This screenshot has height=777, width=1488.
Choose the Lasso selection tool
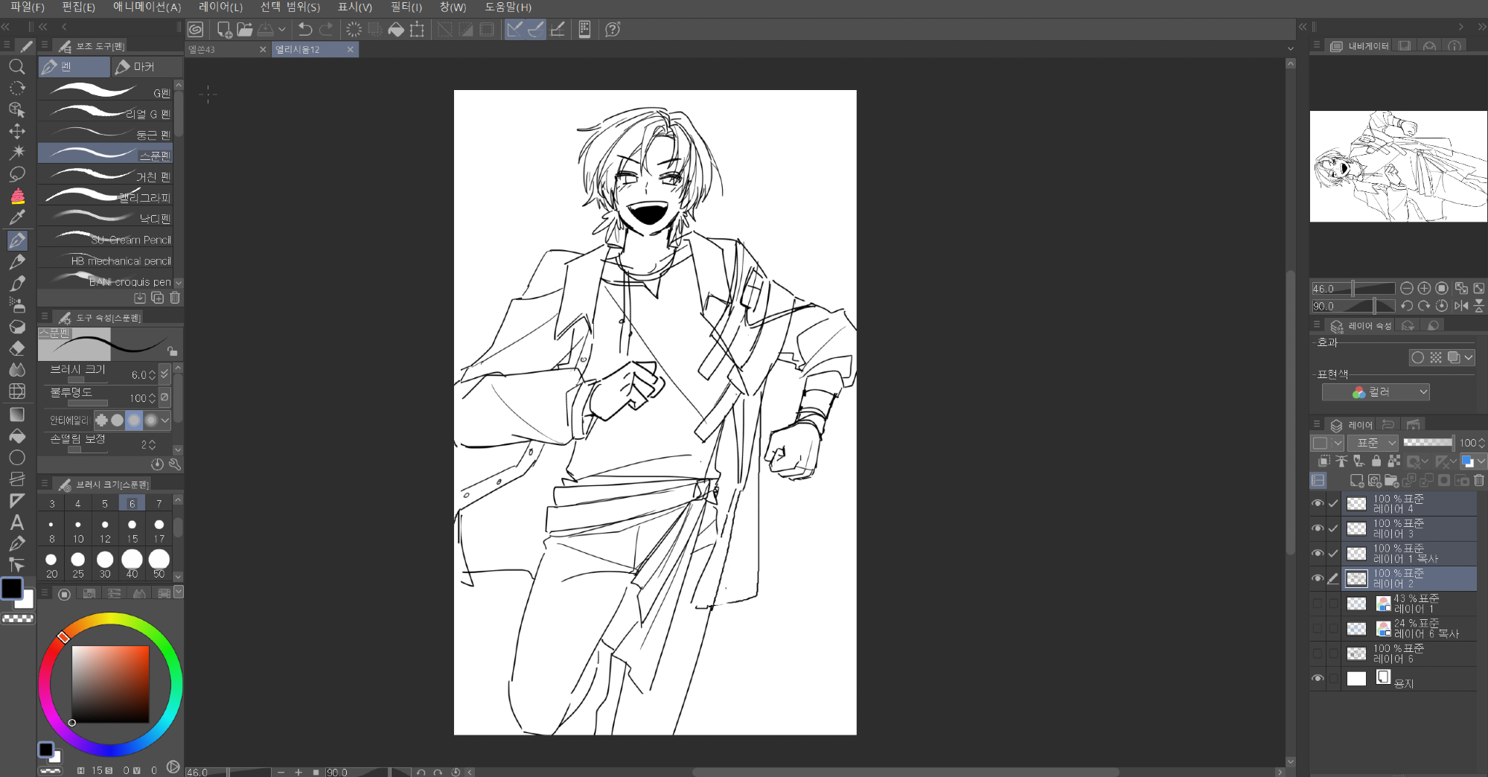[17, 174]
